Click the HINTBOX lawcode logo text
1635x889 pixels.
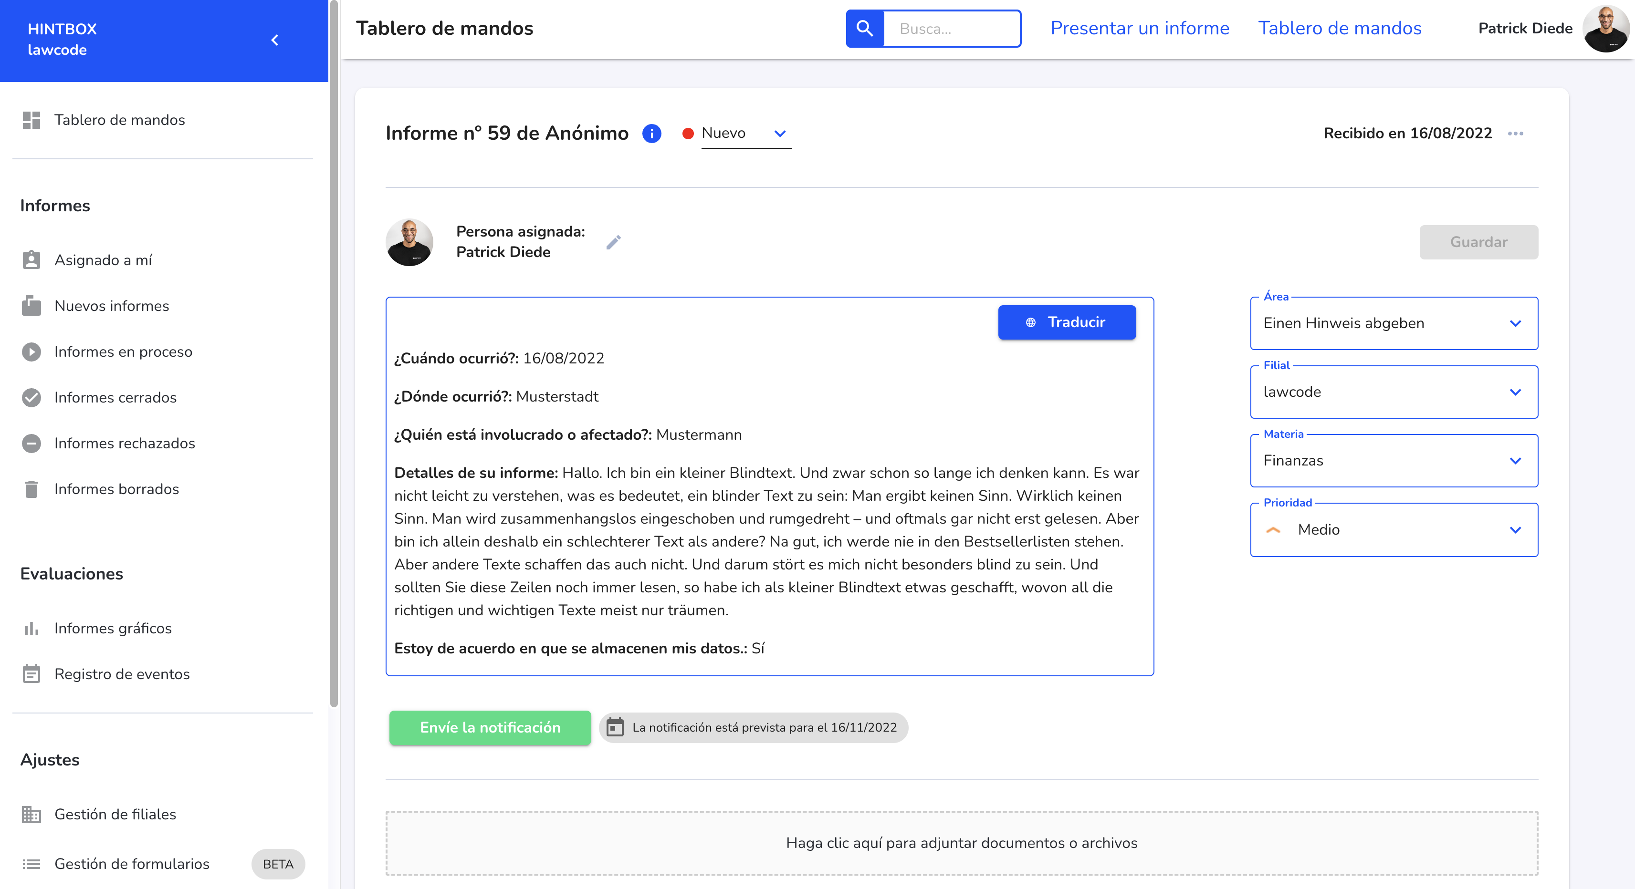62,39
